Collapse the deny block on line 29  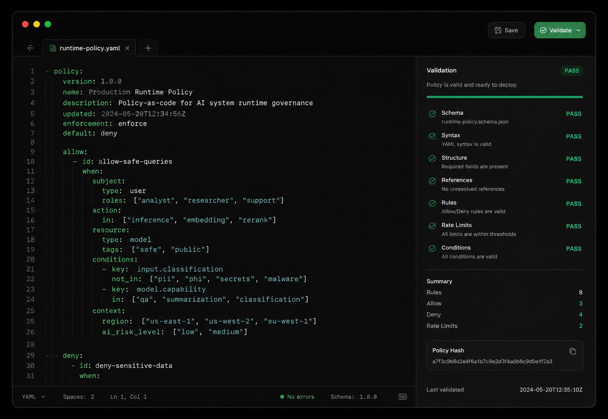click(x=47, y=356)
